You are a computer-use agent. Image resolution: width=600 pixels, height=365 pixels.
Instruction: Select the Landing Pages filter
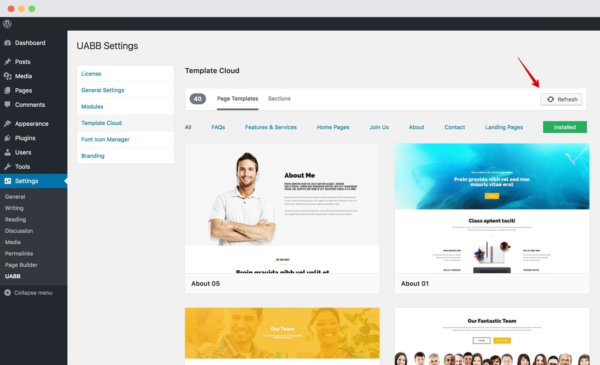pyautogui.click(x=504, y=127)
